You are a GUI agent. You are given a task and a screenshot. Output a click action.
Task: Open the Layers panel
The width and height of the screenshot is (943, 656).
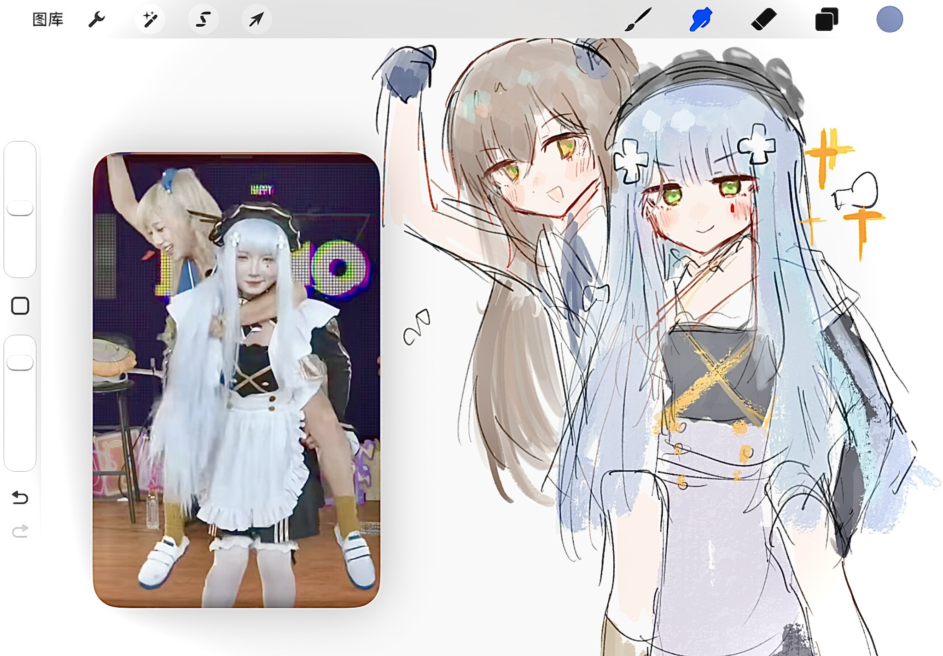point(827,19)
